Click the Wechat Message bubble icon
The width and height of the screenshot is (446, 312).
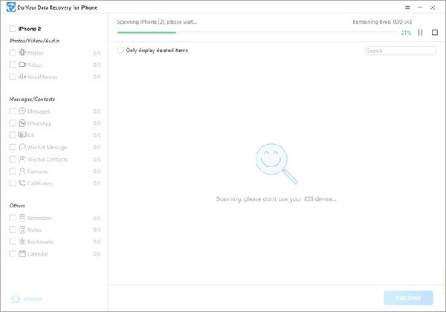pyautogui.click(x=22, y=147)
